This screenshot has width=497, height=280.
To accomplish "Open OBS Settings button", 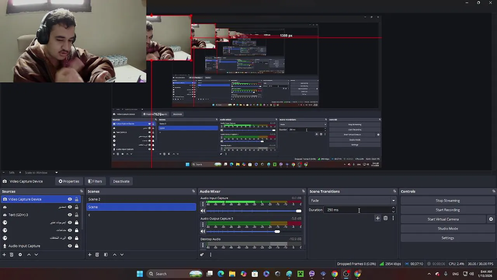I will click(448, 238).
